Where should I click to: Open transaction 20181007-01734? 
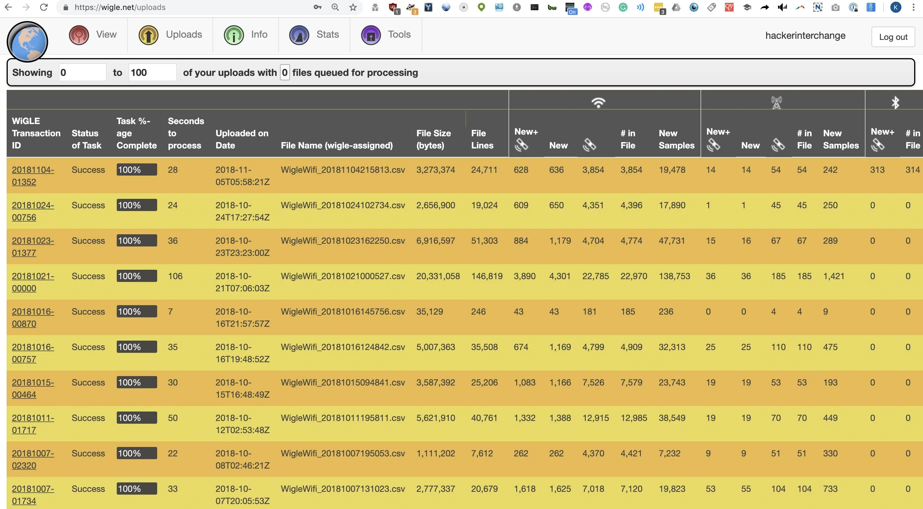click(x=33, y=495)
